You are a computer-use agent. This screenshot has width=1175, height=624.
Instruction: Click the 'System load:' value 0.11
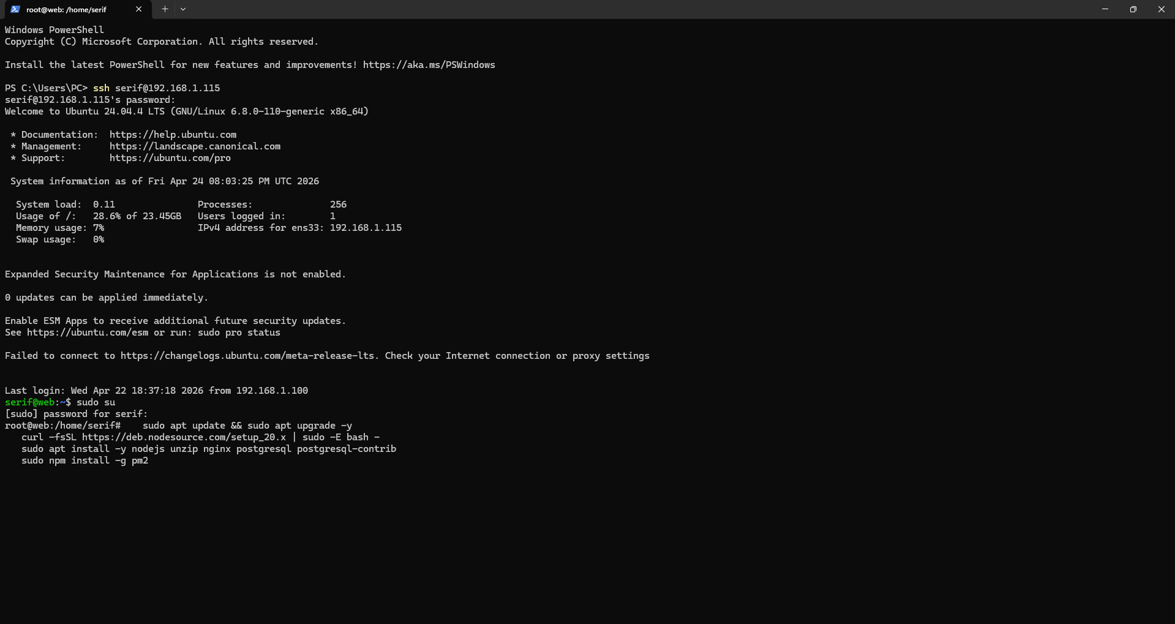(x=104, y=205)
